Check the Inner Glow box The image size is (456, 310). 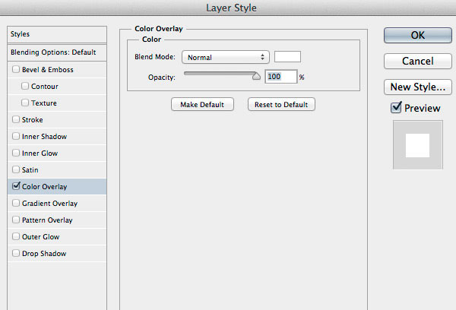click(x=16, y=153)
